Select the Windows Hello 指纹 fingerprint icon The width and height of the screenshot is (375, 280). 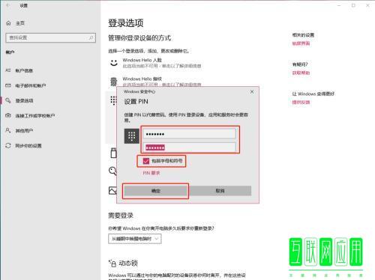[x=114, y=82]
